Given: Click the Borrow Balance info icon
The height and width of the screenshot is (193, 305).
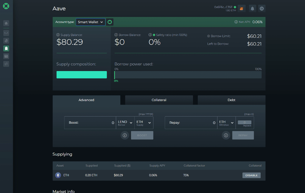Looking at the screenshot, I should [x=116, y=35].
